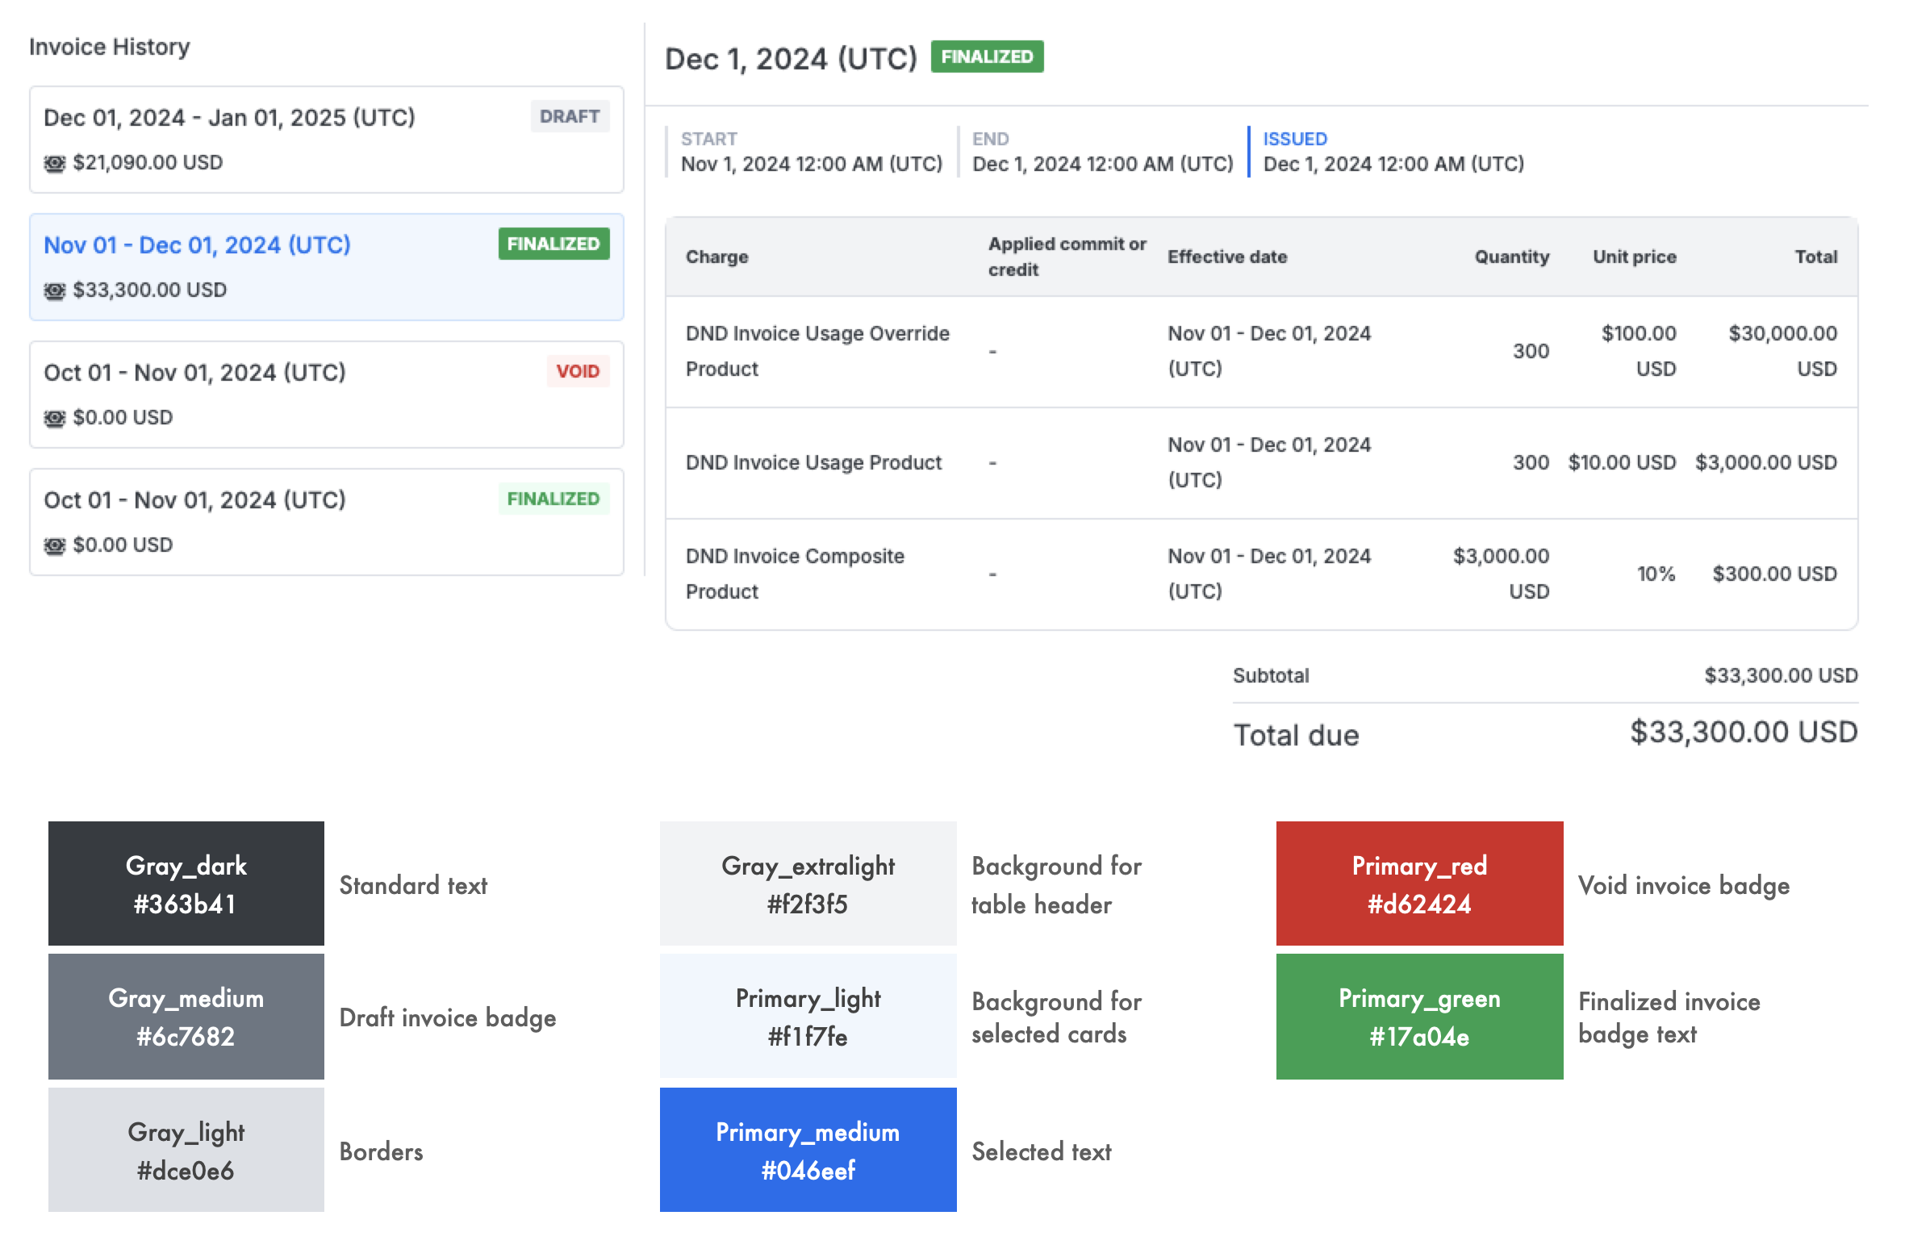Click money icon on the VOID invoice card
Viewport: 1909px width, 1249px height.
54,419
